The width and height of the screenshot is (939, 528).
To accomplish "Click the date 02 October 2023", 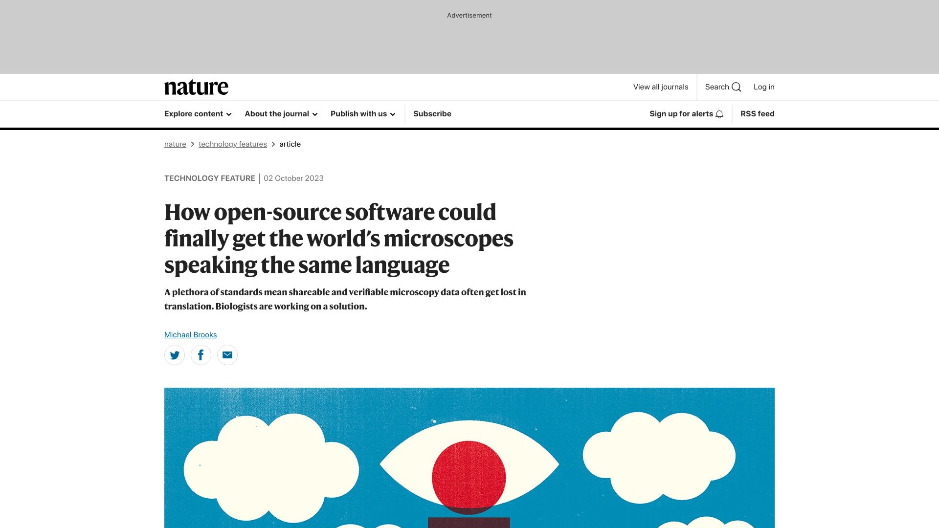I will [293, 178].
